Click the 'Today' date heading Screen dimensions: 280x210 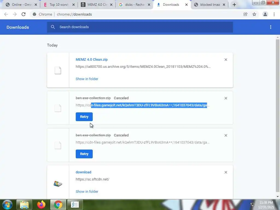pos(52,45)
